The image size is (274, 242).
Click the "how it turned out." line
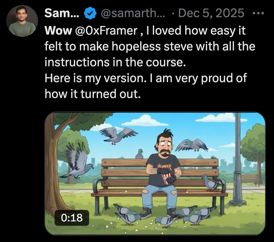click(x=93, y=94)
